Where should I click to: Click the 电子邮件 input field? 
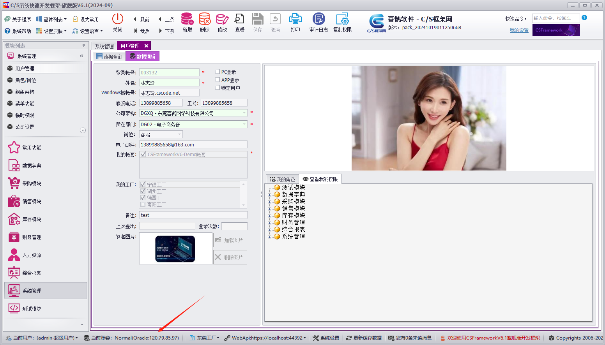pyautogui.click(x=193, y=144)
